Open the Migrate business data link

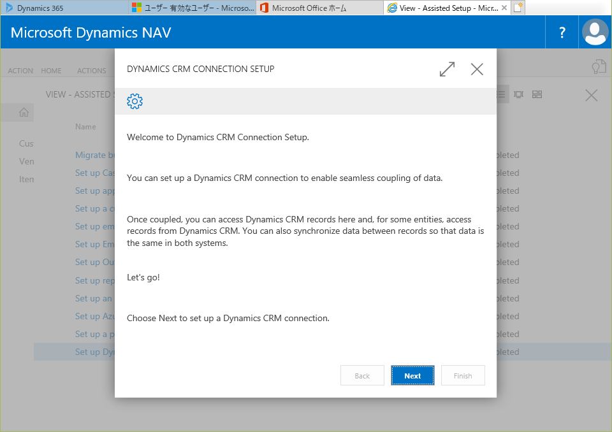coord(95,155)
